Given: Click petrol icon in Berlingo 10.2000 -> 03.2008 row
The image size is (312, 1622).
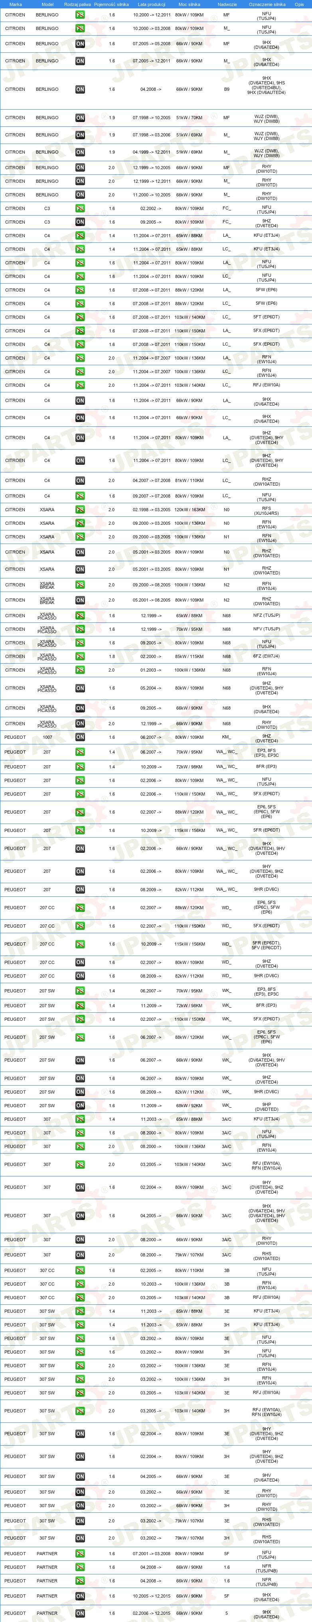Looking at the screenshot, I should 80,28.
